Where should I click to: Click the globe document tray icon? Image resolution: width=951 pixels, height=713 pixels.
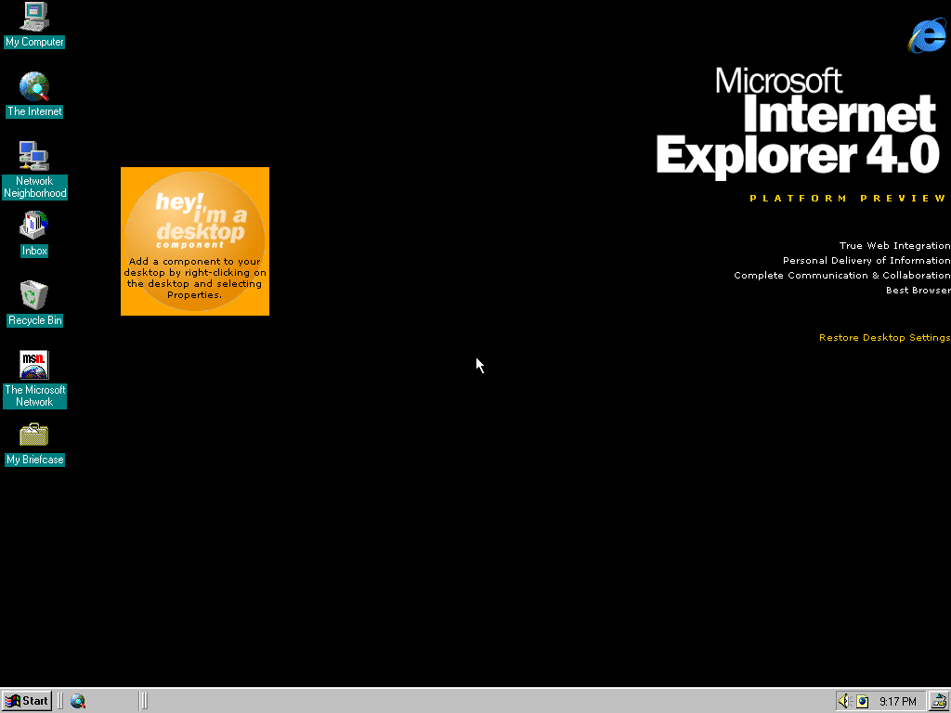[863, 702]
